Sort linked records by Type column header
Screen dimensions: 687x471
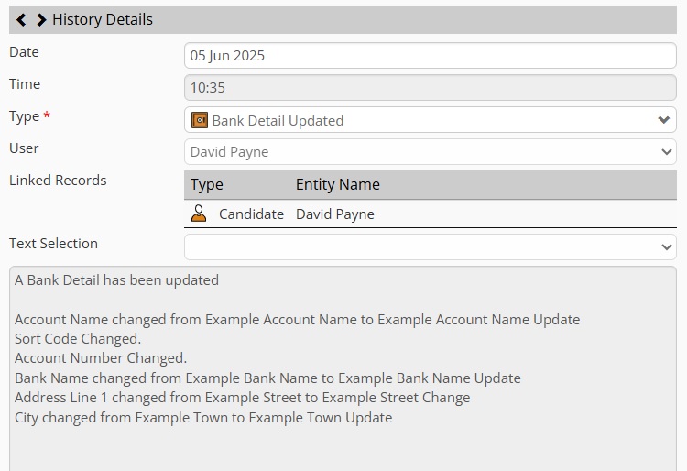pyautogui.click(x=207, y=184)
